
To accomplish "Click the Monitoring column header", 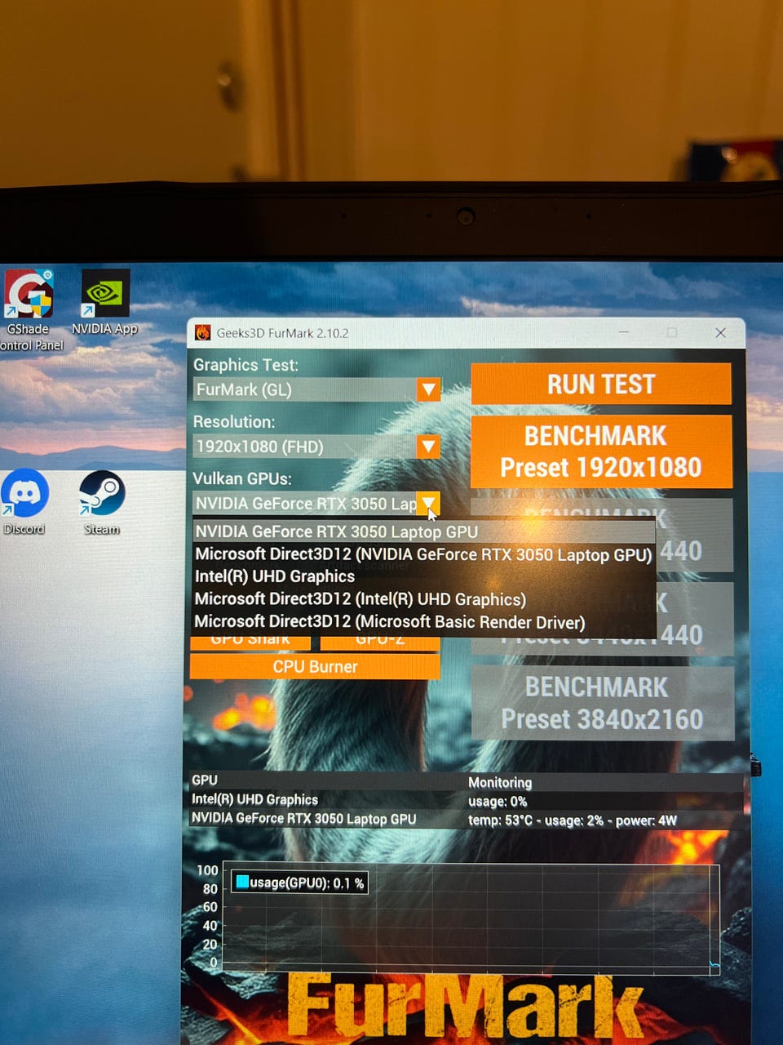I will [500, 782].
